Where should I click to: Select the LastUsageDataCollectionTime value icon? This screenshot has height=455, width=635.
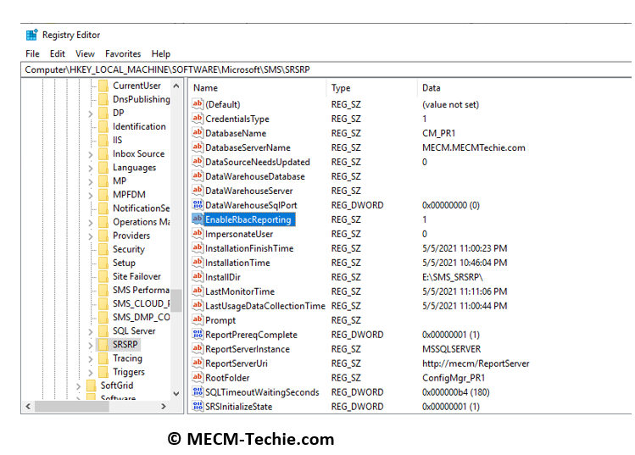(x=198, y=306)
